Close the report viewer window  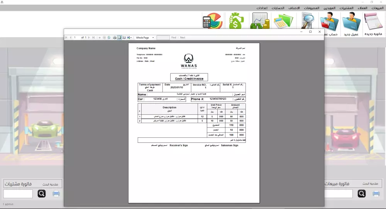[x=320, y=32]
